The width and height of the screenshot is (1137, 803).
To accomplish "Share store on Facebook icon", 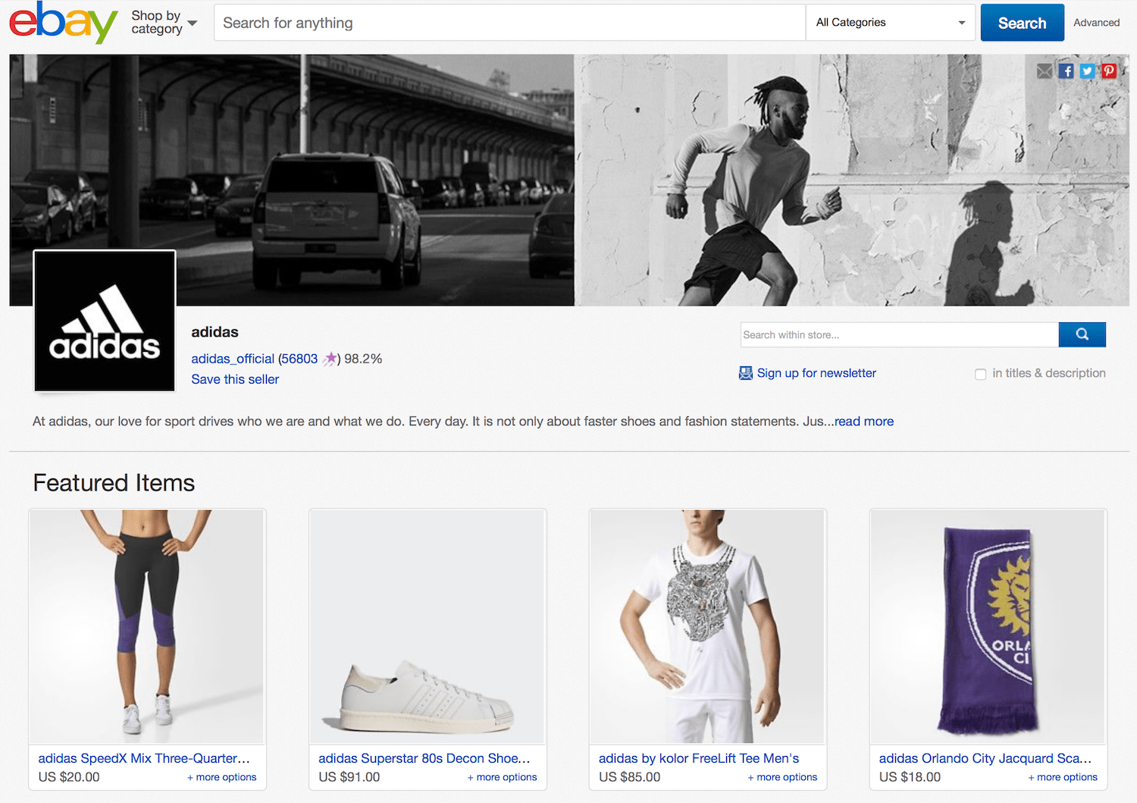I will click(x=1067, y=71).
